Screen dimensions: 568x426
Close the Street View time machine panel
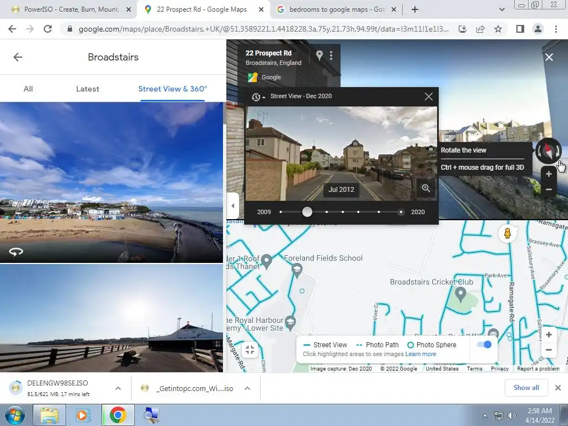pyautogui.click(x=429, y=97)
